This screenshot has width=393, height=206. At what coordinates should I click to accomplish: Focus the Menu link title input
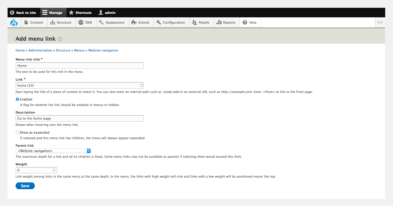coord(80,66)
